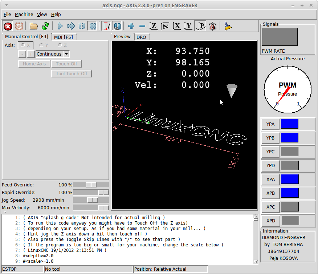
Task: Select X view icon
Action: [x=177, y=27]
